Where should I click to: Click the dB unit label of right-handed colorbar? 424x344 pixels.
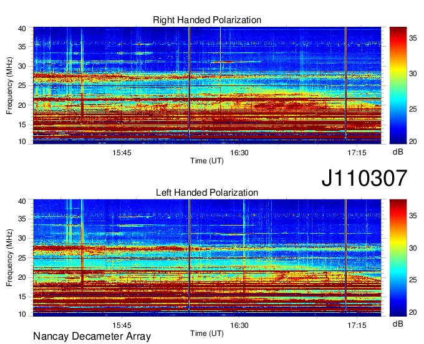click(398, 152)
